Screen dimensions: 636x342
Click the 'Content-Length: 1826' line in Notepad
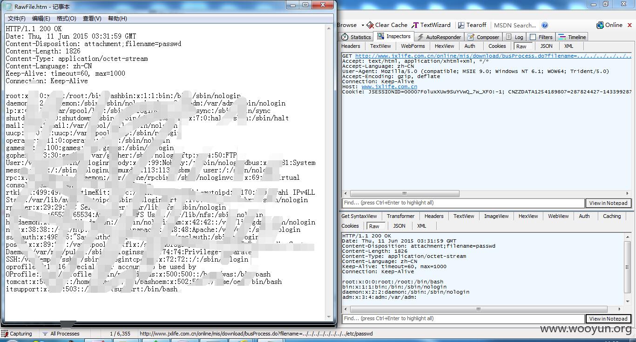coord(43,51)
